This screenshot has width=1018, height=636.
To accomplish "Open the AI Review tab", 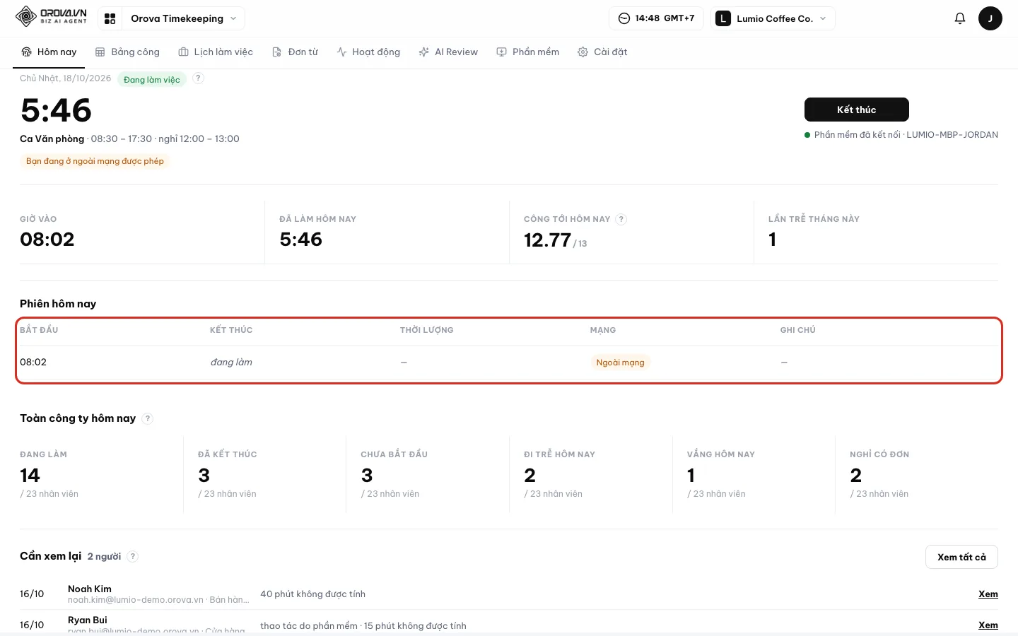I will click(x=448, y=52).
